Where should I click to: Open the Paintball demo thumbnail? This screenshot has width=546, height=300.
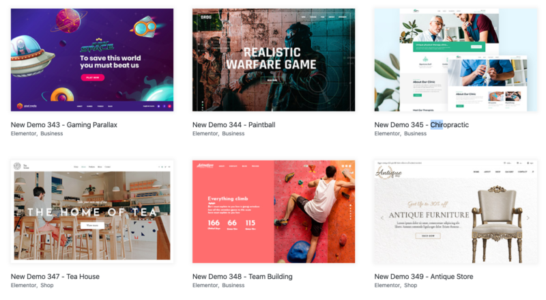pyautogui.click(x=274, y=60)
